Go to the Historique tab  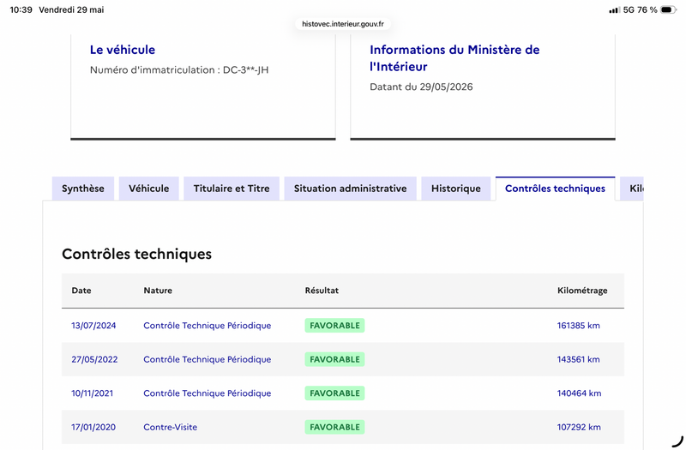coord(456,189)
